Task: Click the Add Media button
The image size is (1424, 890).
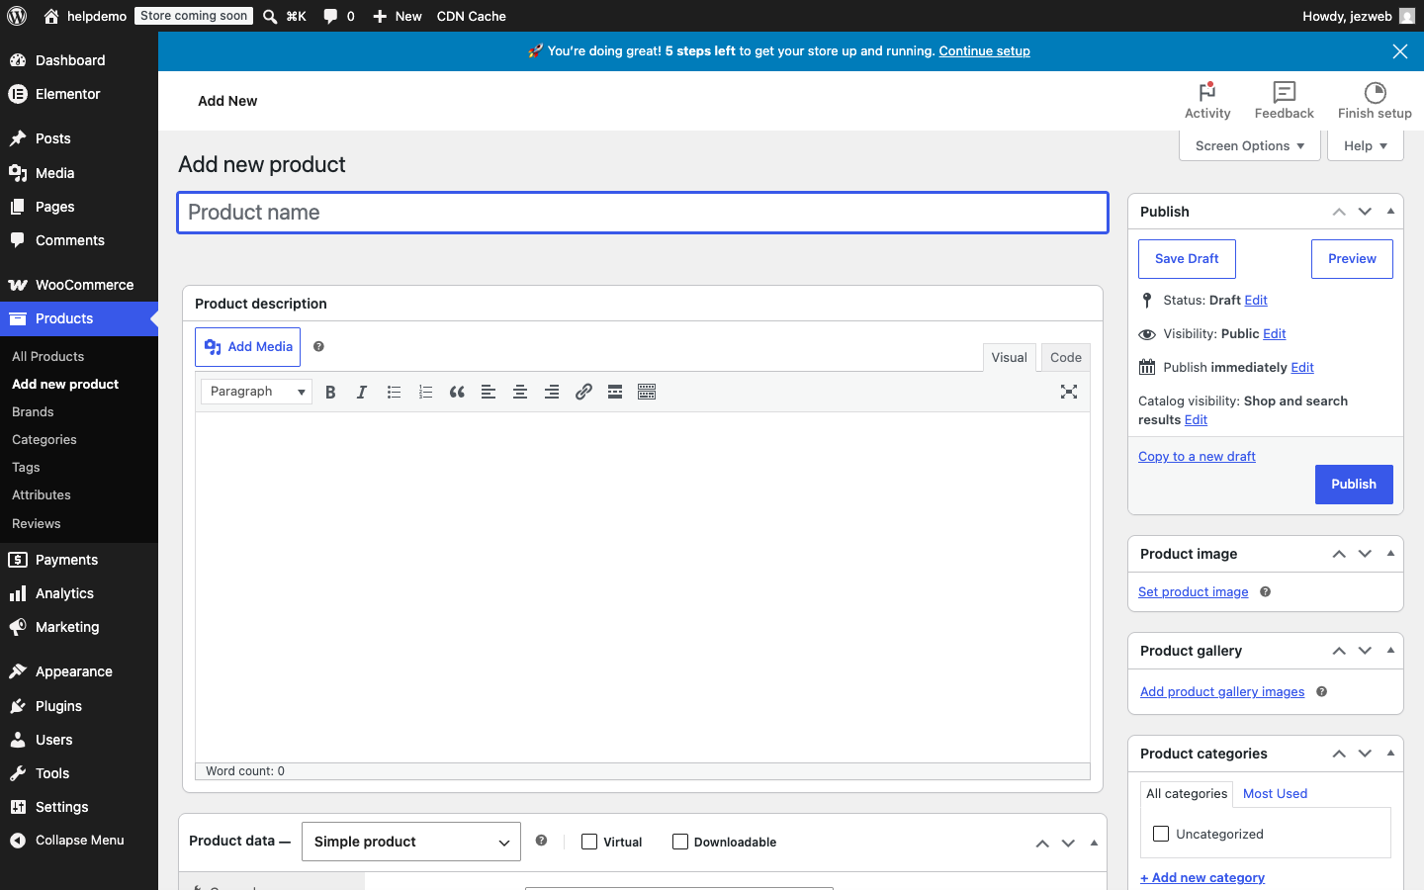Action: [247, 347]
